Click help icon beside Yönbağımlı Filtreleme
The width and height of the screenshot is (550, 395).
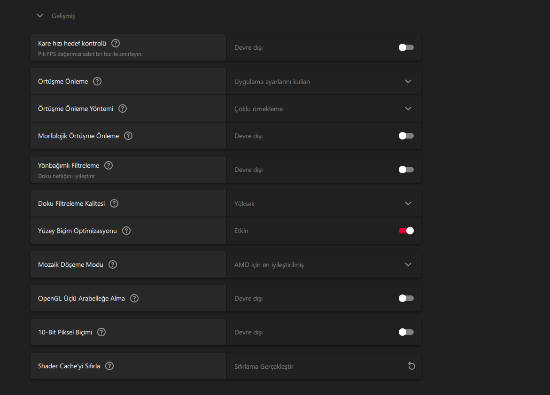pos(108,165)
